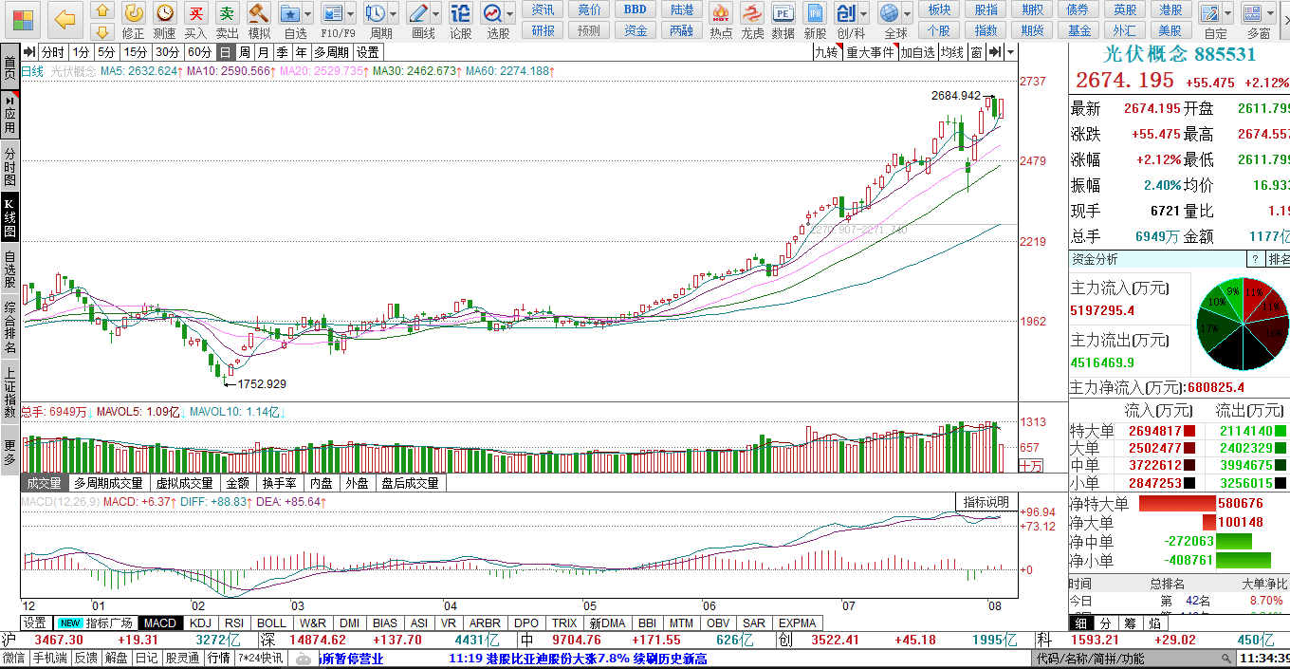Open the 7*24快讯 news tab
Screen dimensions: 1290x669
(x=260, y=659)
